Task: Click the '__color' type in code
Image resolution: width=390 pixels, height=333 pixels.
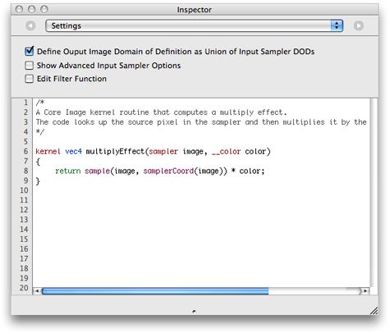Action: 227,152
